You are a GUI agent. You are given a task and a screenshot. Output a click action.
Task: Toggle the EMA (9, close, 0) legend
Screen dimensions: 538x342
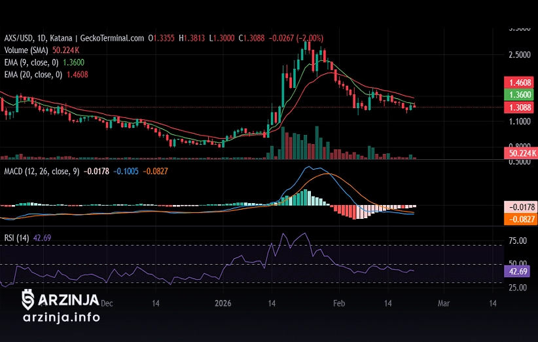(31, 62)
